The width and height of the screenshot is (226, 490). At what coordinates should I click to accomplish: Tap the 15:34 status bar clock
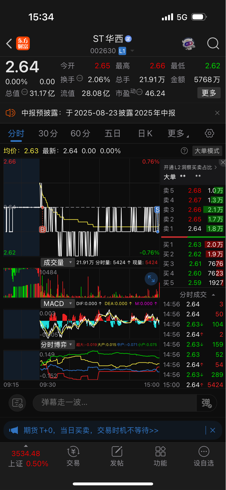tap(41, 17)
